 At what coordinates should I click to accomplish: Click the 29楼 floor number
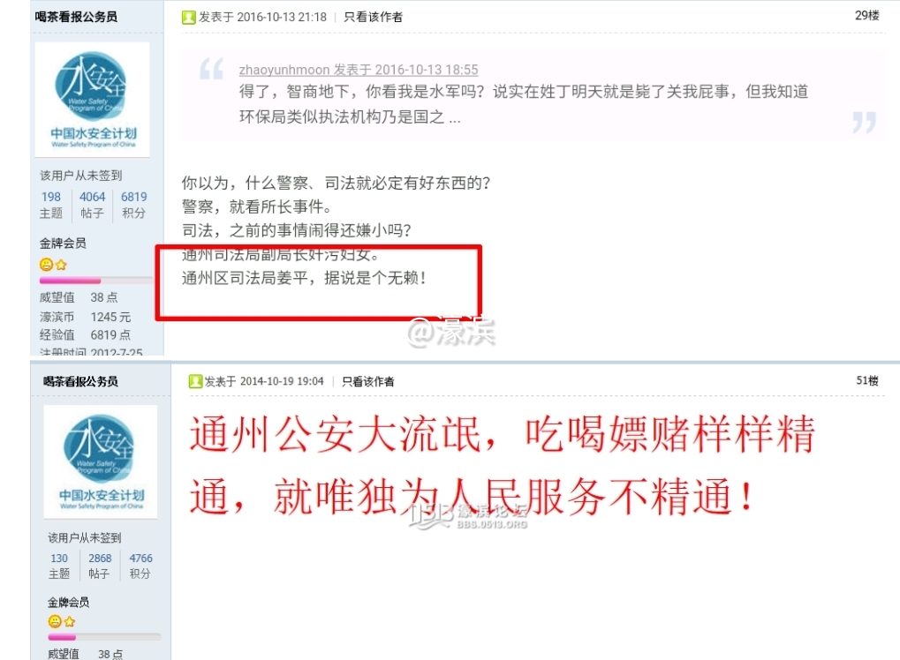coord(866,16)
